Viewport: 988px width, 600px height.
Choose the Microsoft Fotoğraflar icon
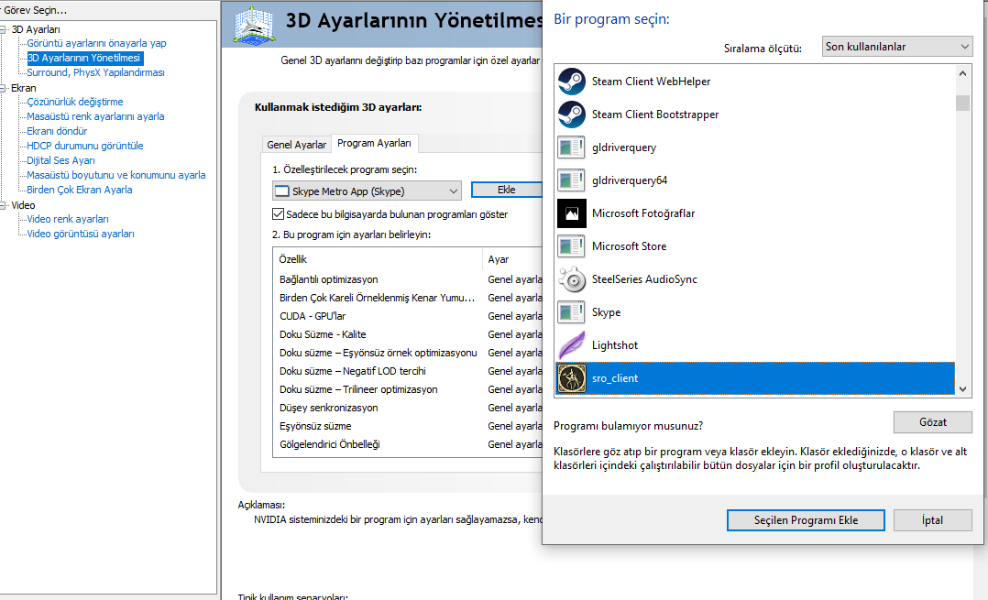click(x=572, y=213)
